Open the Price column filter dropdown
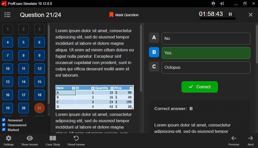This screenshot has height=148, width=258. [x=131, y=88]
